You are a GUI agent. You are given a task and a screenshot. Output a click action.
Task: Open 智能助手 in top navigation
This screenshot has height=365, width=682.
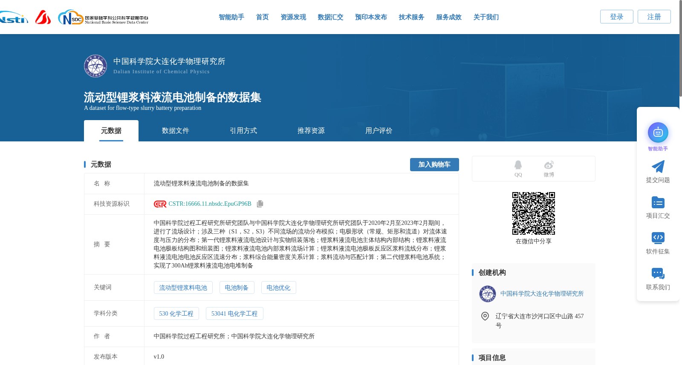point(231,17)
